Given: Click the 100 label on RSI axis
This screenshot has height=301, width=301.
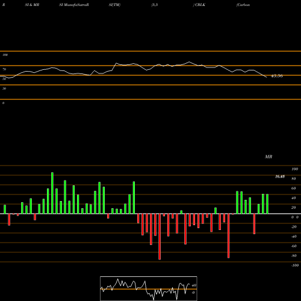Looking at the screenshot, I should 5,55.
